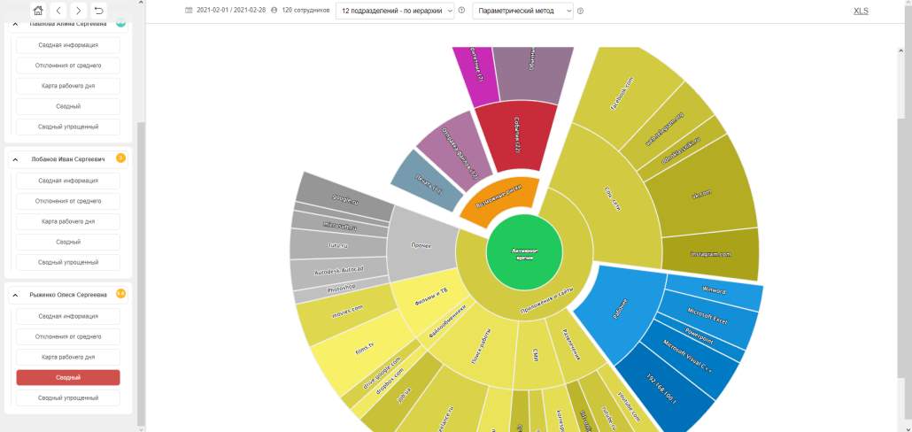Select the movies.com segment
The width and height of the screenshot is (912, 432).
(348, 312)
